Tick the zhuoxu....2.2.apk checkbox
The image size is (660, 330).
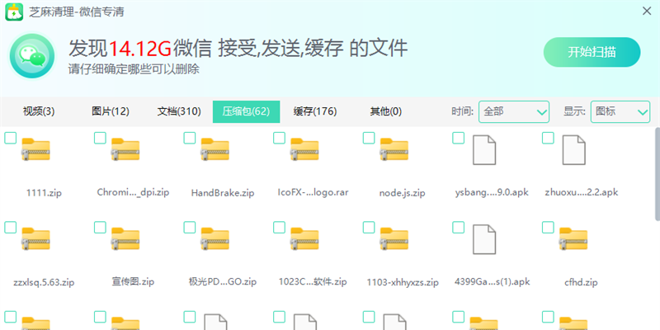tap(548, 138)
